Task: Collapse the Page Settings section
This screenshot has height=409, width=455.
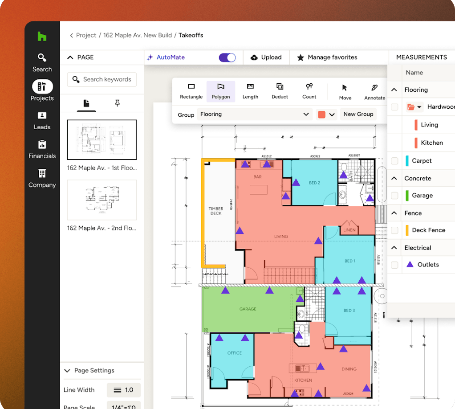Action: tap(67, 371)
